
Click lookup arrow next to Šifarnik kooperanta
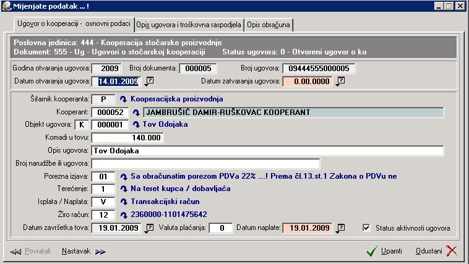click(x=123, y=99)
